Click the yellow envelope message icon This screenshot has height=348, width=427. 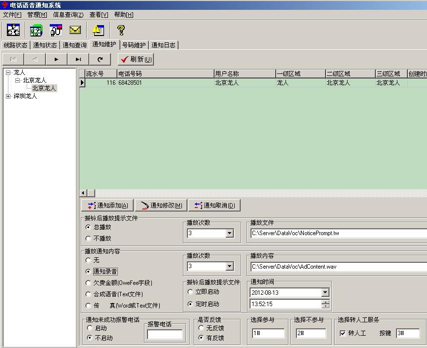75,30
